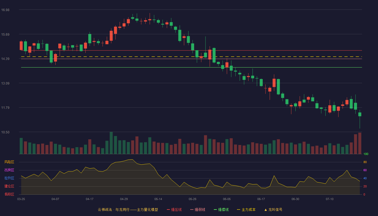This screenshot has width=378, height=216.
Task: Click the last green candlestick on the chart
Action: 360,114
